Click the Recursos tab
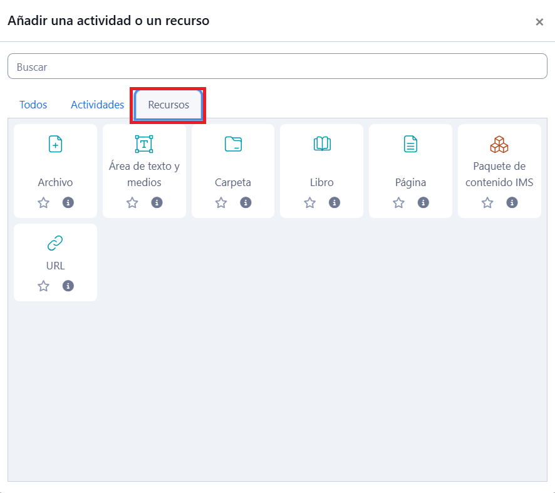The image size is (555, 493). point(169,105)
